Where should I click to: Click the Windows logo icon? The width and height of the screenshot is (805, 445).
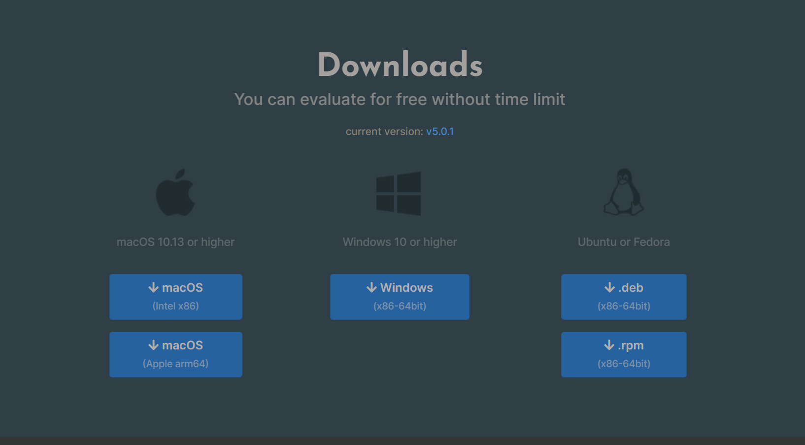click(399, 193)
